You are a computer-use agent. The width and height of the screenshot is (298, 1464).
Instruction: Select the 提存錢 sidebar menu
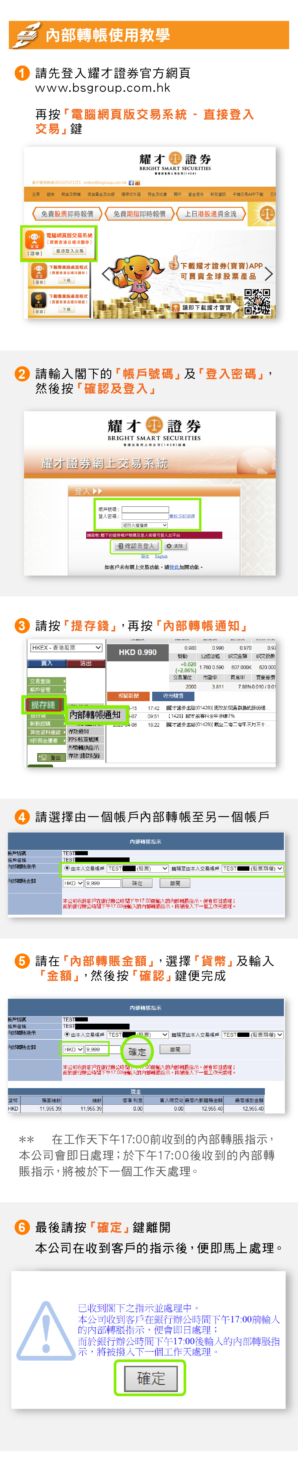pyautogui.click(x=44, y=705)
